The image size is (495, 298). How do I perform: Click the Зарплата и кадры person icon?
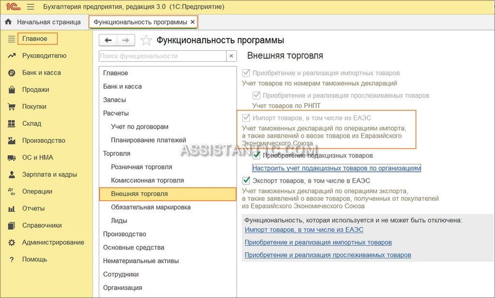pos(12,175)
